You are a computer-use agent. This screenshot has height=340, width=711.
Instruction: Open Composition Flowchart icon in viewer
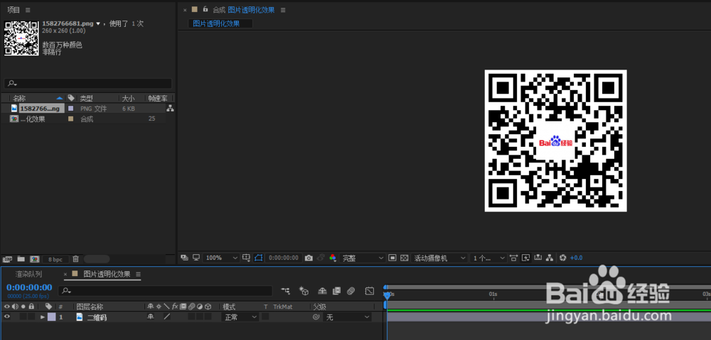[x=550, y=258]
